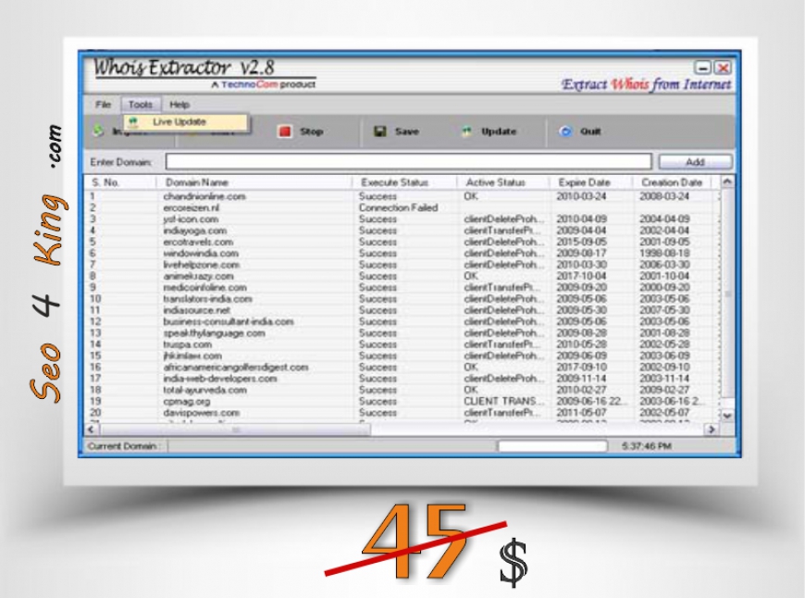
Task: Select the livehelpzone.com domain
Action: (202, 265)
